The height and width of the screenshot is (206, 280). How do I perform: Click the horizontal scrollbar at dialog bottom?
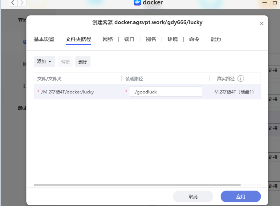137,185
